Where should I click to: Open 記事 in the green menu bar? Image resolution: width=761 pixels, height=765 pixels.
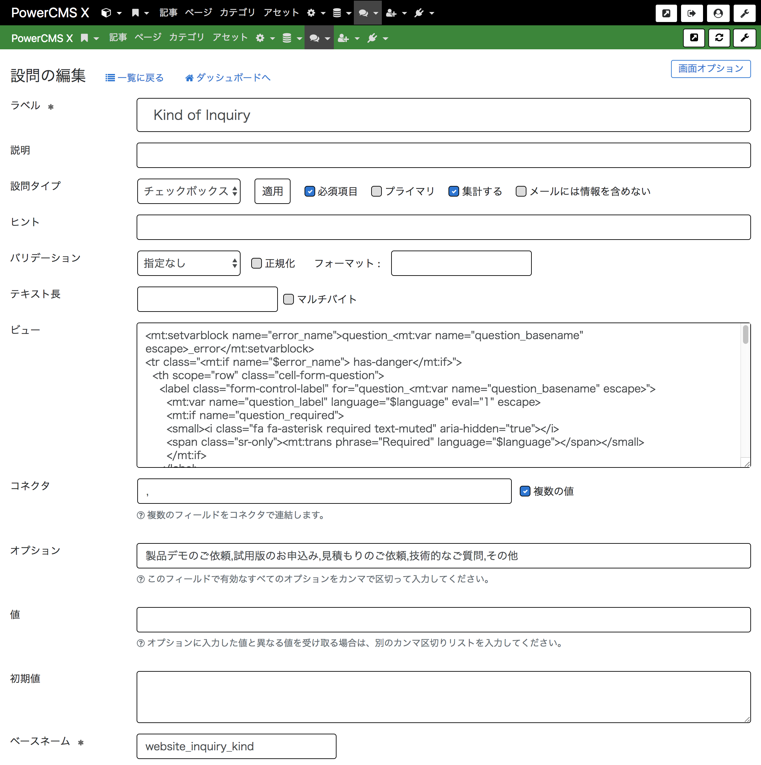118,38
